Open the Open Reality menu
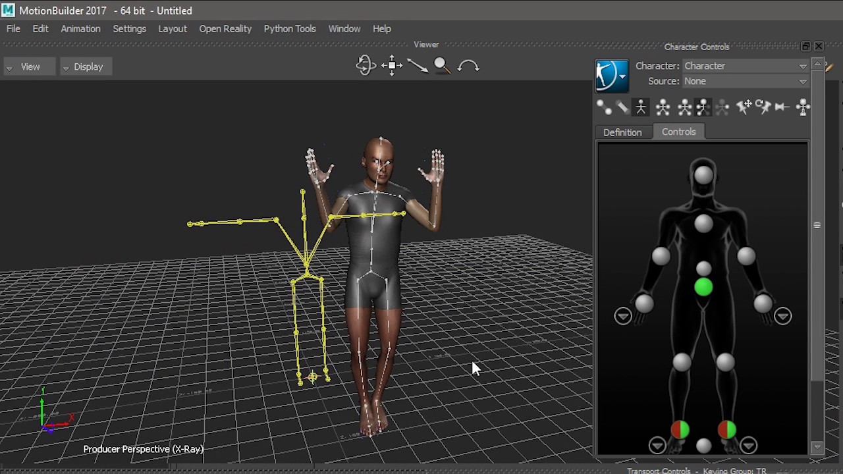Screen dimensions: 843x474 (225, 29)
